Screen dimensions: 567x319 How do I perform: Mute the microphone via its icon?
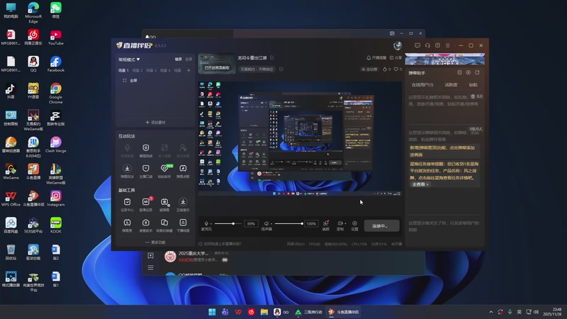pyautogui.click(x=206, y=223)
